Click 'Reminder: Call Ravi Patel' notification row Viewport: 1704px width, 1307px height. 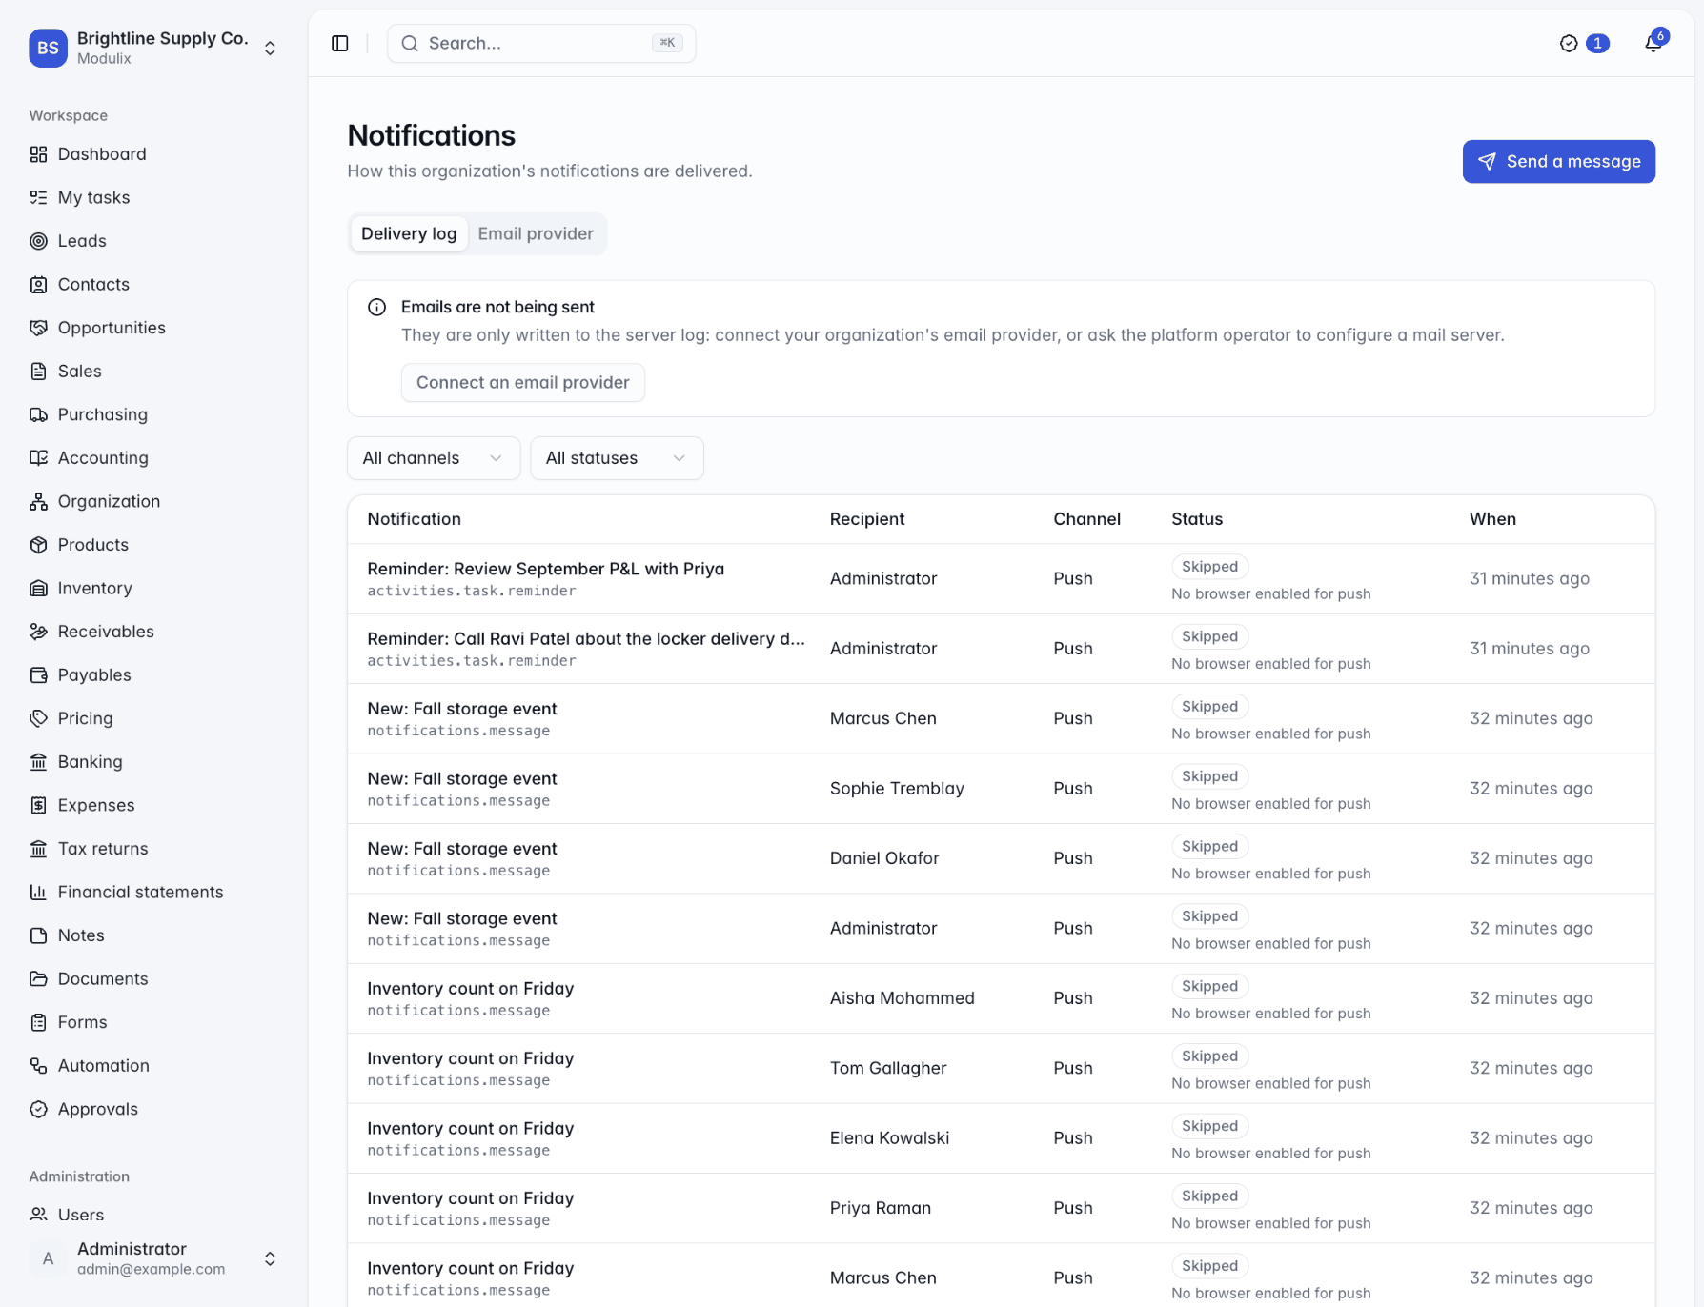[1001, 649]
